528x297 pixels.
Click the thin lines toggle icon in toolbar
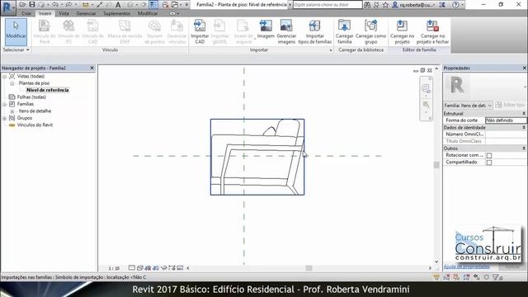pos(153,5)
